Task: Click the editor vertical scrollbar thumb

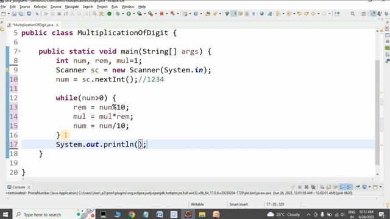Action: point(377,113)
